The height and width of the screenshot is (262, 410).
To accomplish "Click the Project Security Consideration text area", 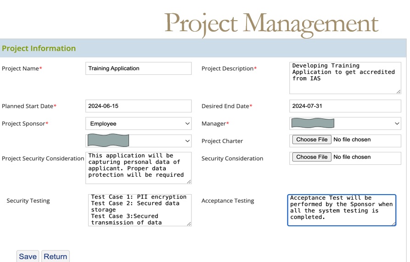I will 138,168.
